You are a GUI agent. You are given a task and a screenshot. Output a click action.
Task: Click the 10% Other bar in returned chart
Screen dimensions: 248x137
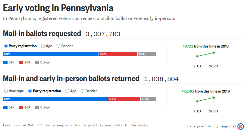click(148, 99)
